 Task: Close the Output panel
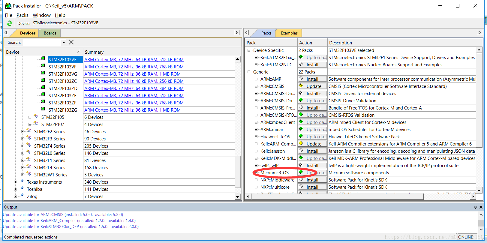(481, 207)
